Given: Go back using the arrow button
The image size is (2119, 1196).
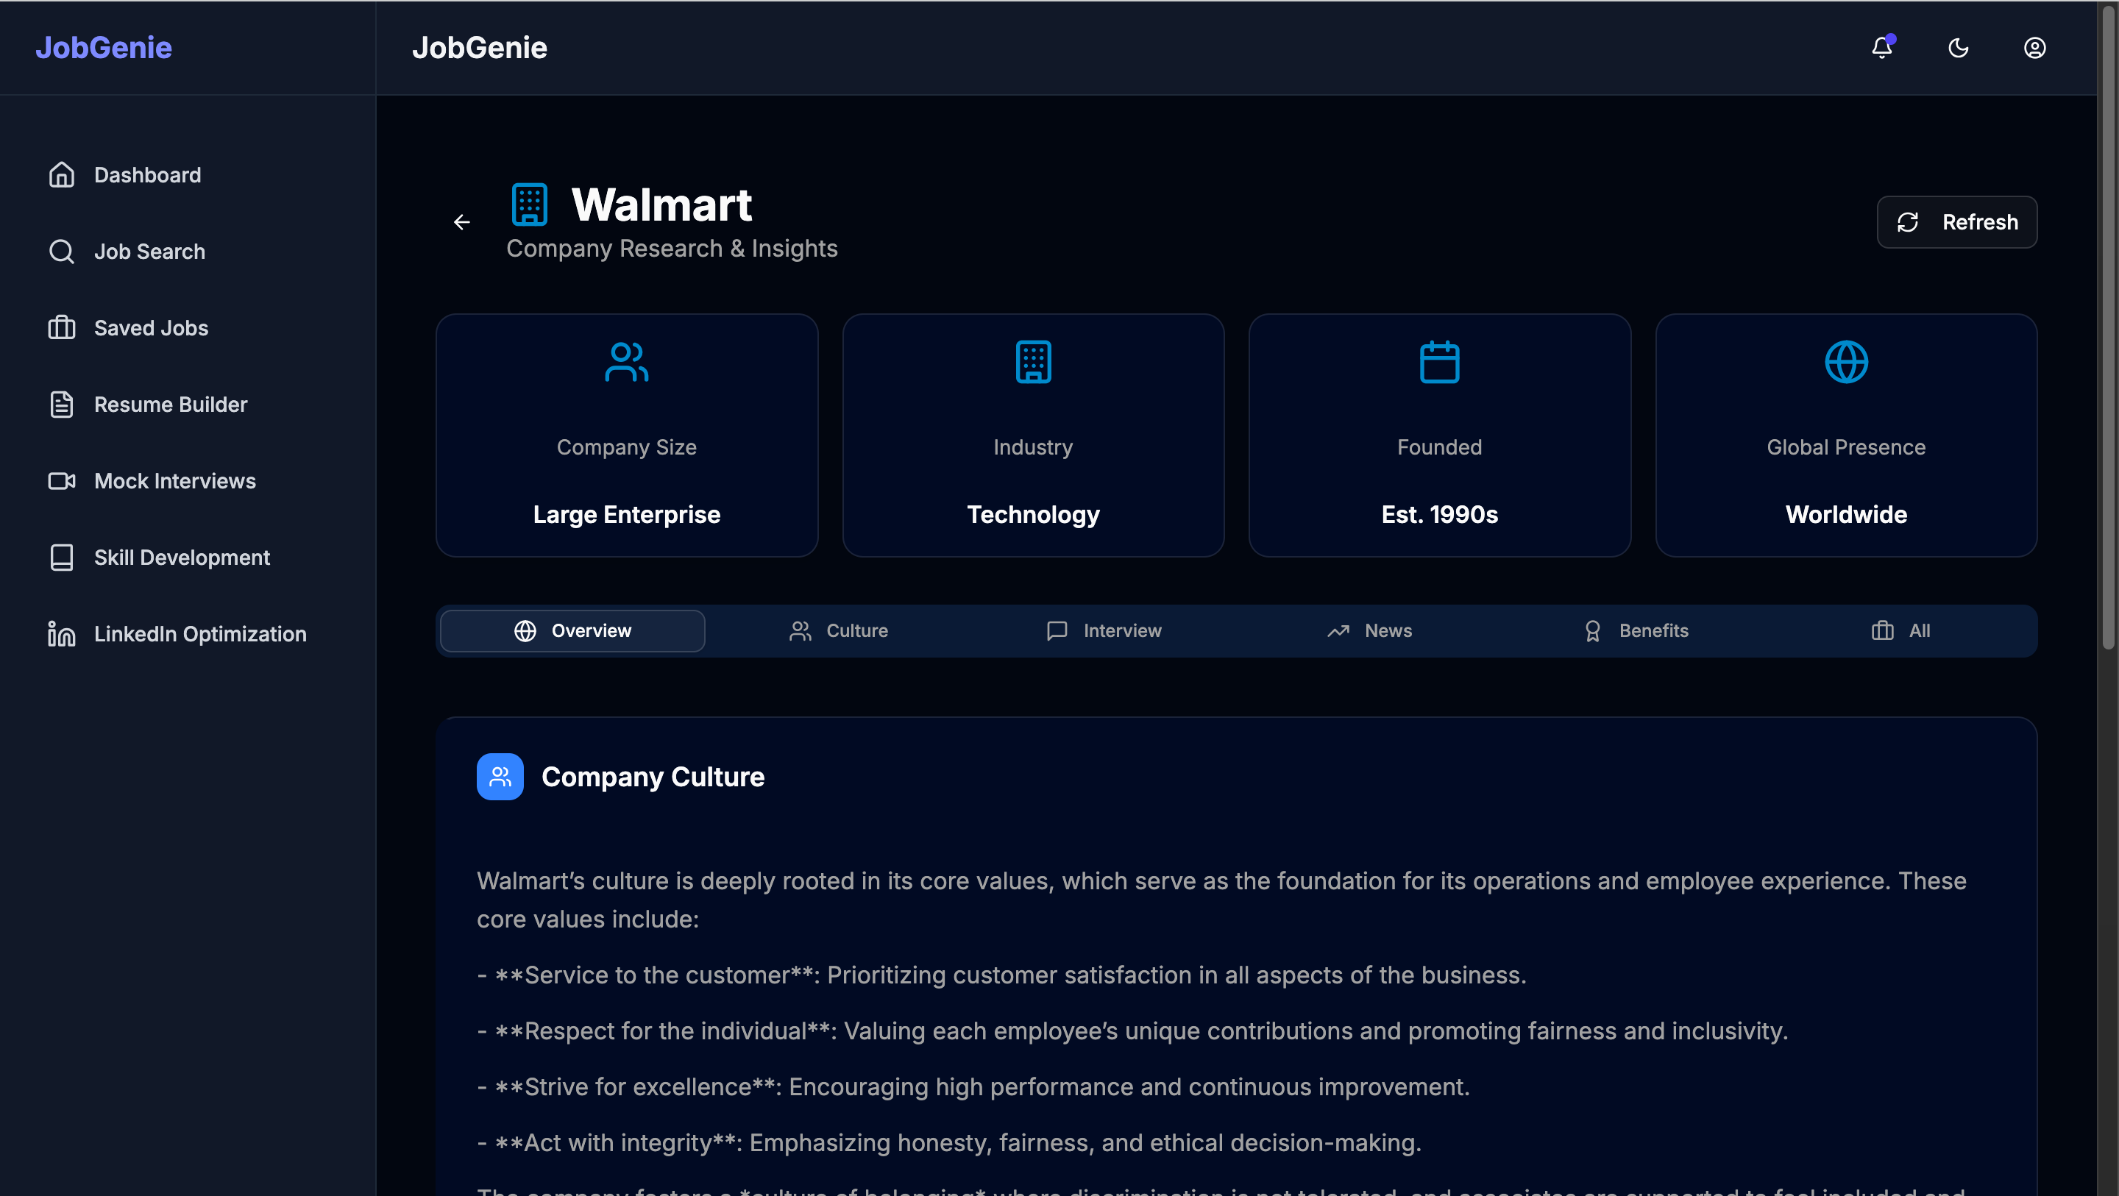Looking at the screenshot, I should [461, 222].
